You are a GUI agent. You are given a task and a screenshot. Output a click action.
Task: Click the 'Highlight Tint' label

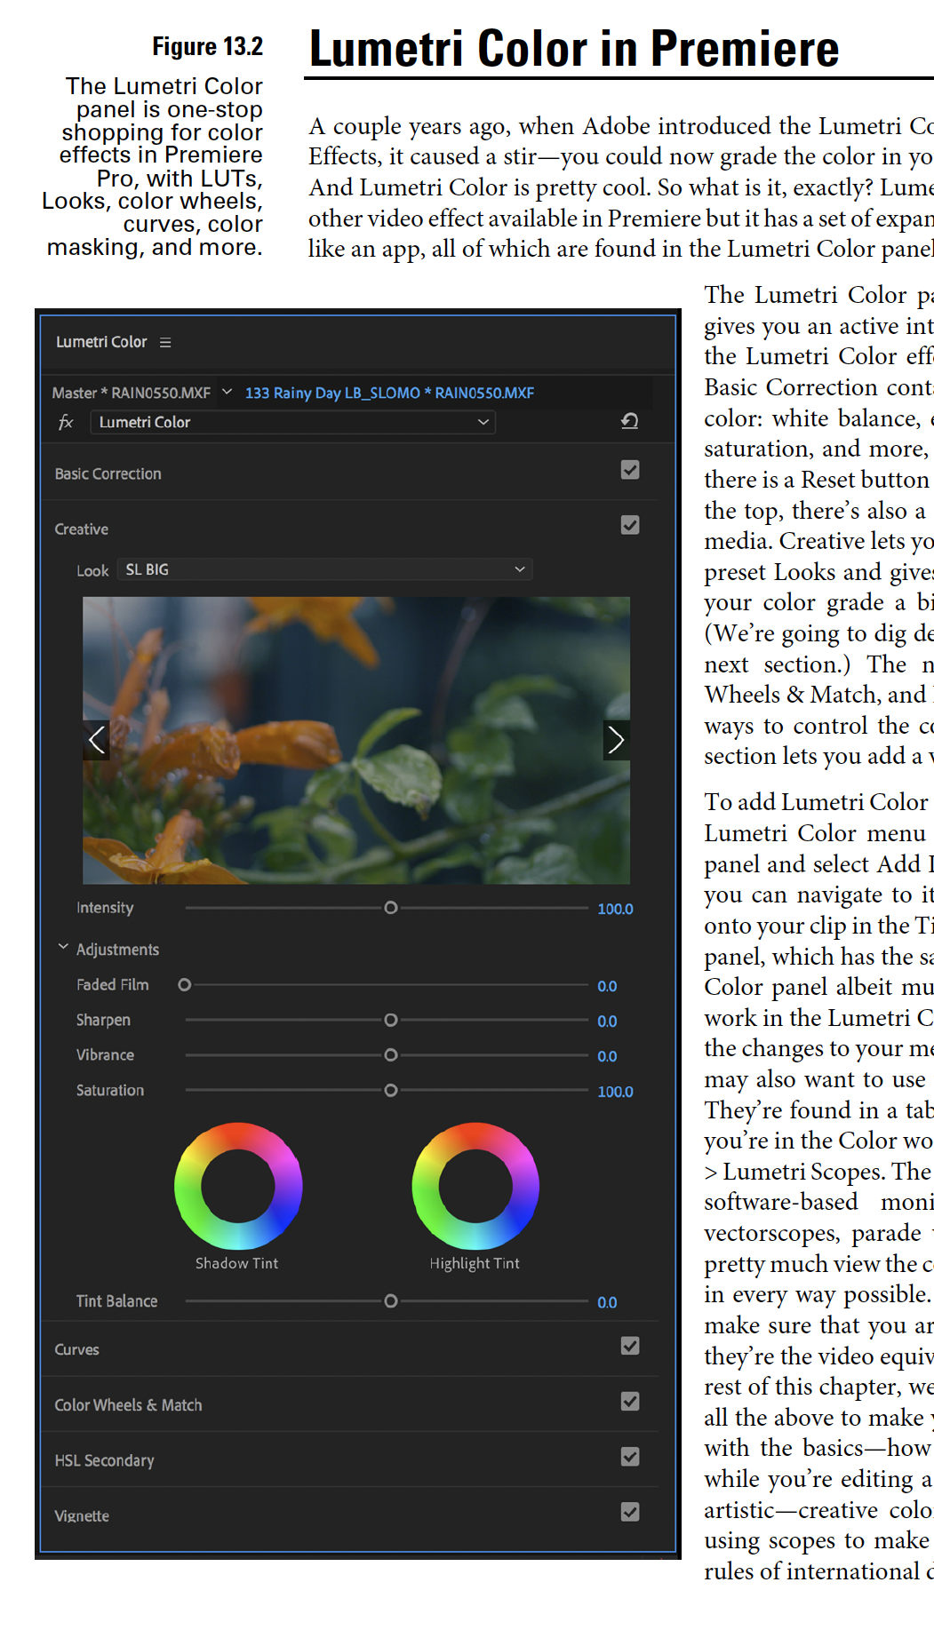point(475,1264)
